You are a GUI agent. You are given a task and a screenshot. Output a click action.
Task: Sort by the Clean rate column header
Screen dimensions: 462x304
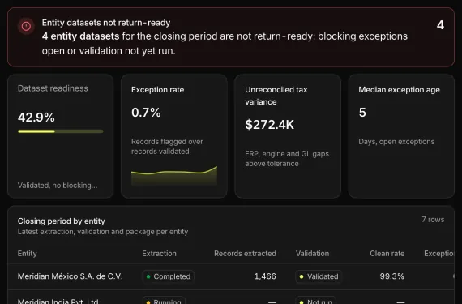pos(387,253)
